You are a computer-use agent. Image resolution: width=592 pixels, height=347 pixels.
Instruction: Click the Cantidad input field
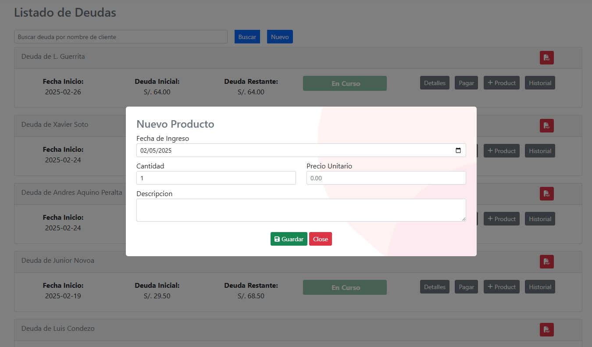click(x=216, y=178)
